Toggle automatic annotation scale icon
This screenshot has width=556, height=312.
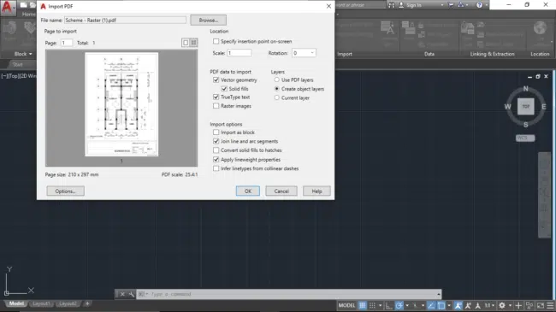(x=468, y=305)
